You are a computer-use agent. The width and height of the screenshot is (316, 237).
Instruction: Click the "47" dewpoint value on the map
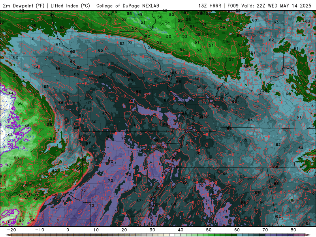[x=9, y=165]
